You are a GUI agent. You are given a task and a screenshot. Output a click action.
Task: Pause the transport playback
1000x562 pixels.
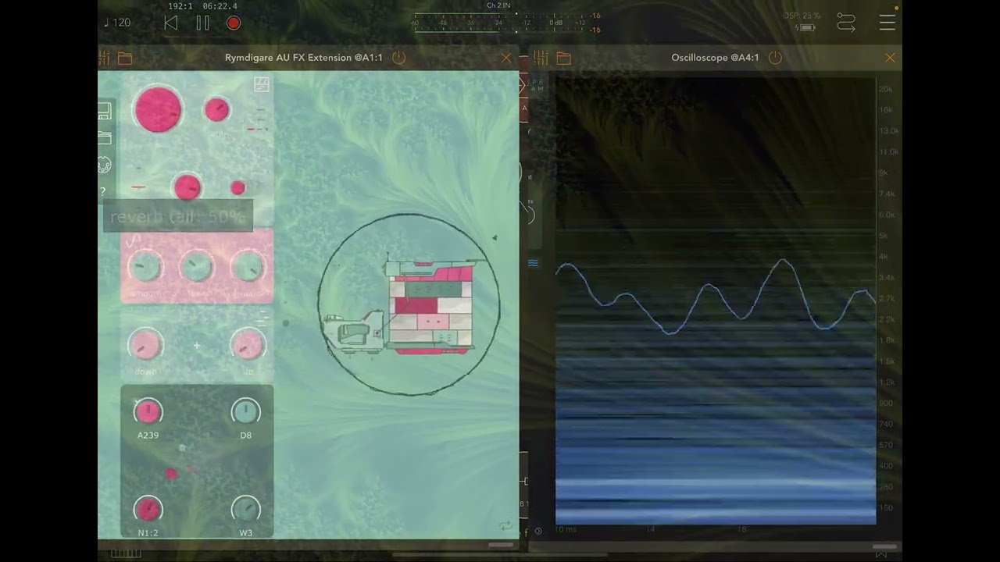202,23
